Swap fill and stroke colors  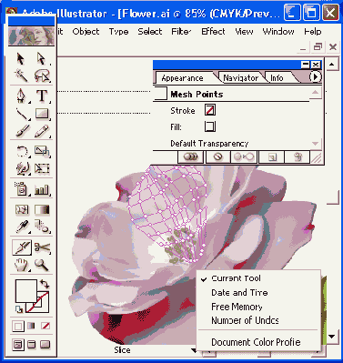[45, 284]
